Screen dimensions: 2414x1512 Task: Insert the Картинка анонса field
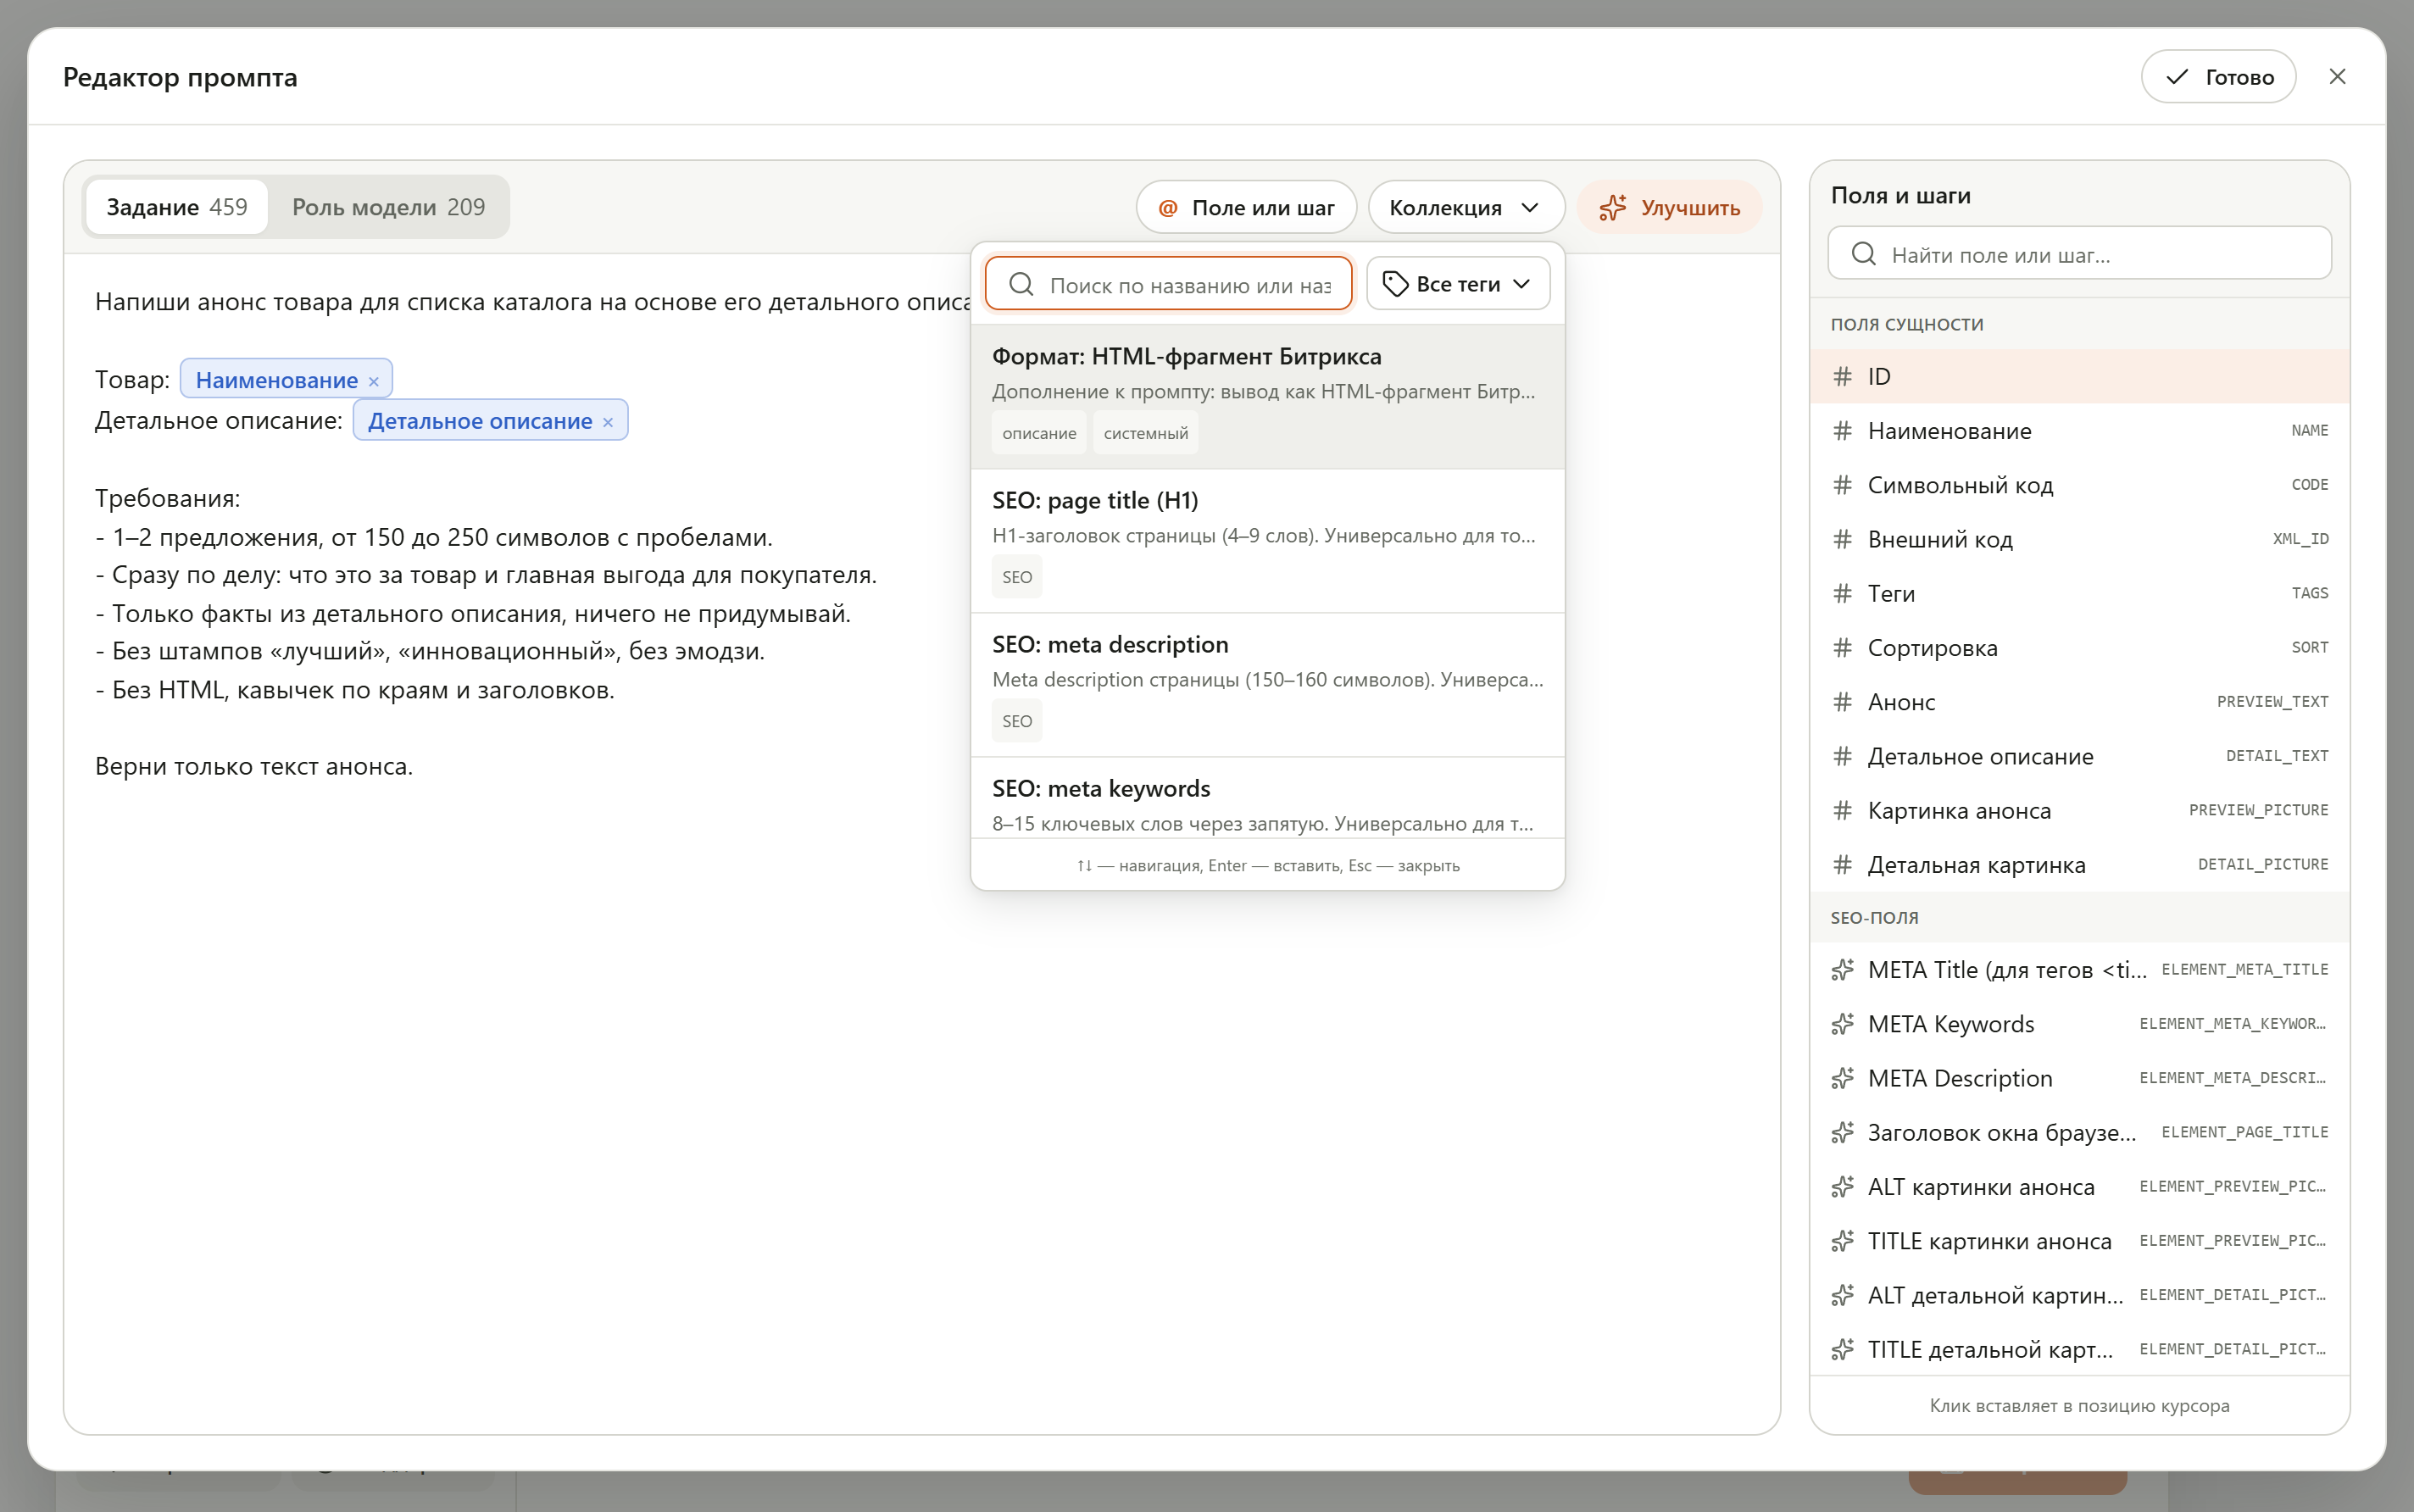point(2079,810)
